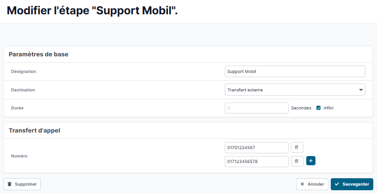Expand the Destination dropdown via its arrow
Viewport: 377px width, 193px height.
click(x=361, y=90)
